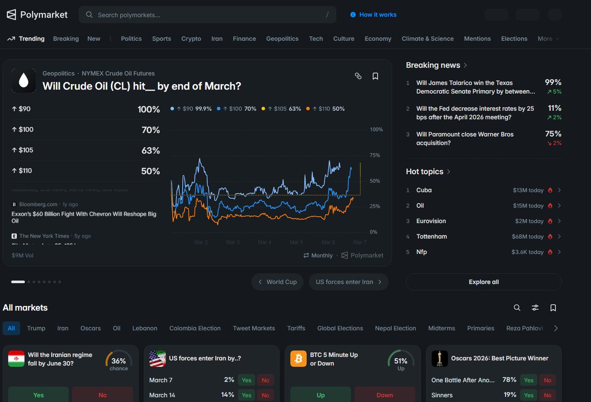Click the fire icon beside Tottenham
Image resolution: width=591 pixels, height=402 pixels.
coord(550,237)
